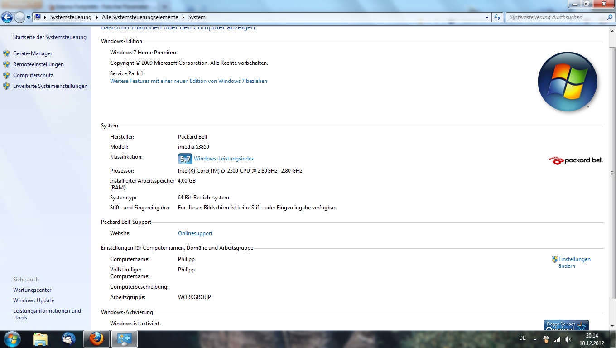
Task: Click the Service Pack 1 text
Action: [x=126, y=73]
